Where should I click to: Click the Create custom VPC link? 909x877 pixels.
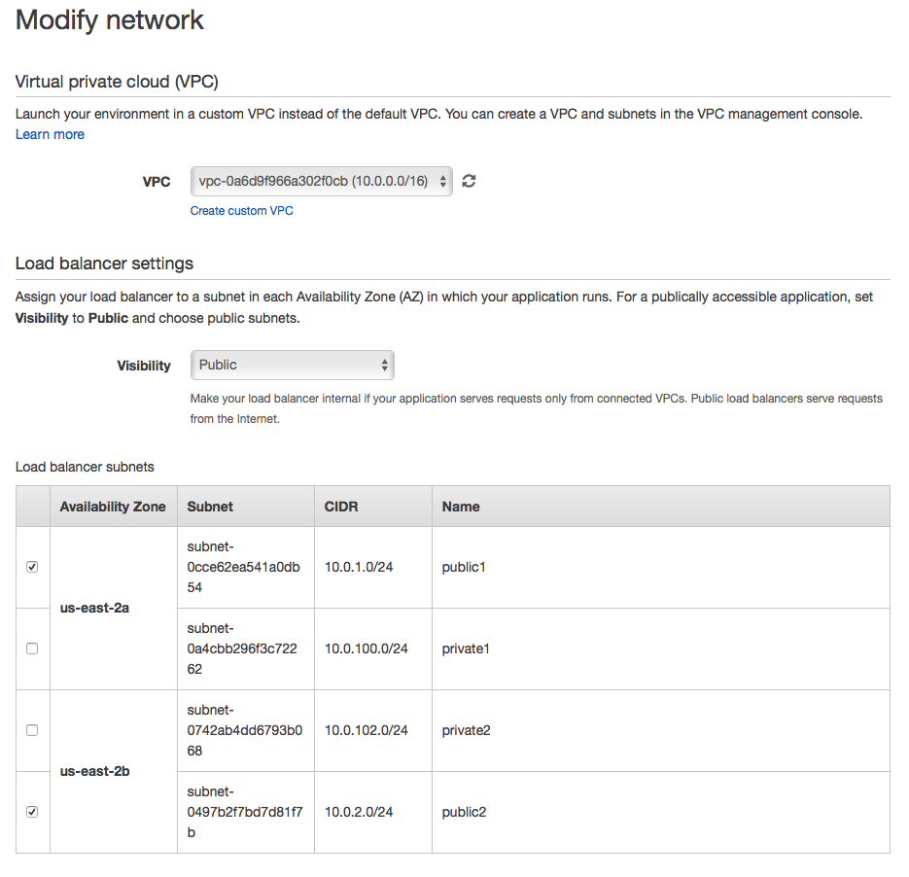[x=241, y=211]
